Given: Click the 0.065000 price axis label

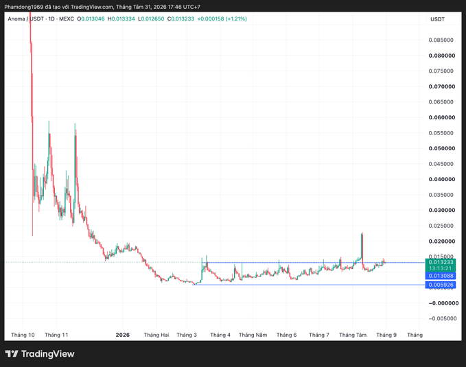Looking at the screenshot, I should pos(441,102).
